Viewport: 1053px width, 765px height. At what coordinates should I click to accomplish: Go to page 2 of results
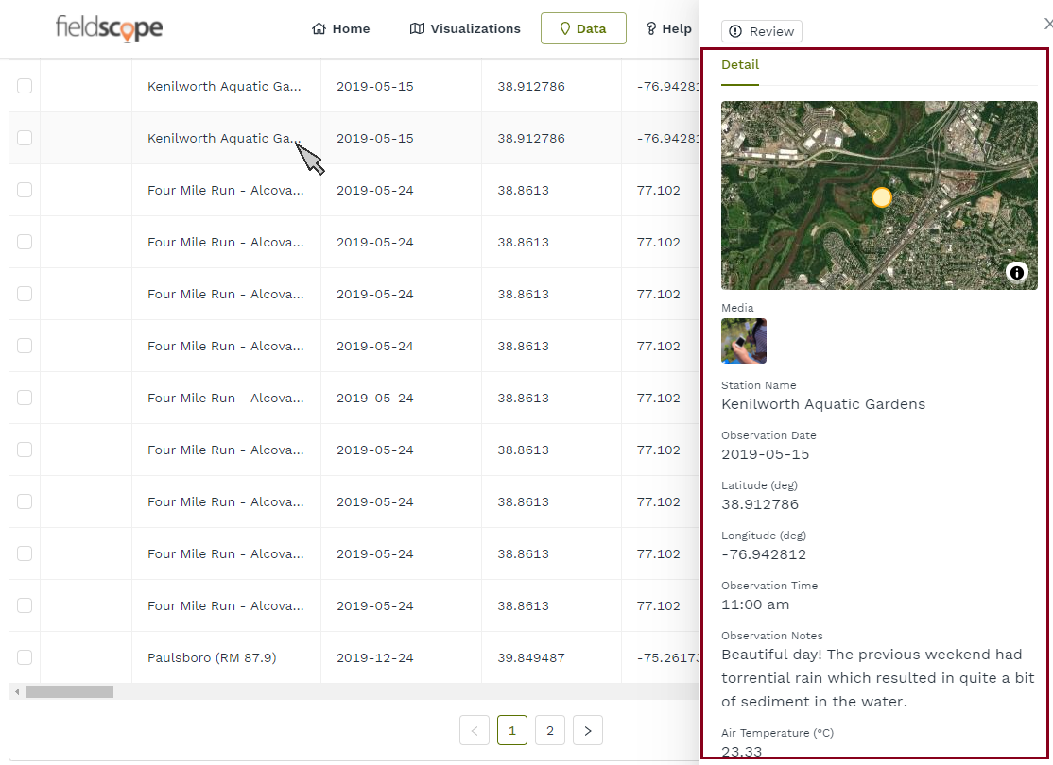549,730
